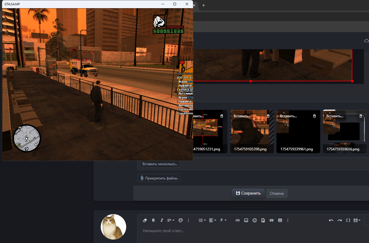Insert a table in the reply
Viewport: 369px width, 243px height.
280,220
